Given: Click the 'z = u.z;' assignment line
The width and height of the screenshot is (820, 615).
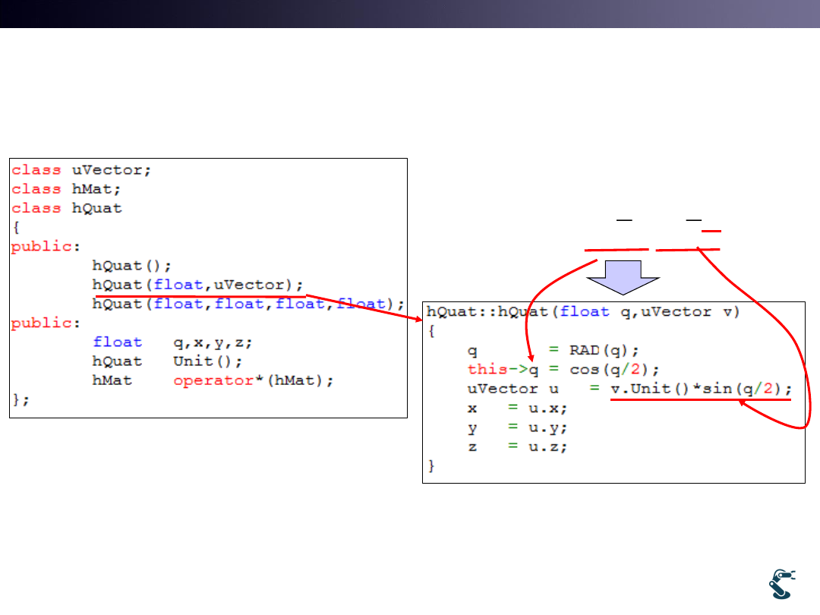Looking at the screenshot, I should click(x=517, y=446).
